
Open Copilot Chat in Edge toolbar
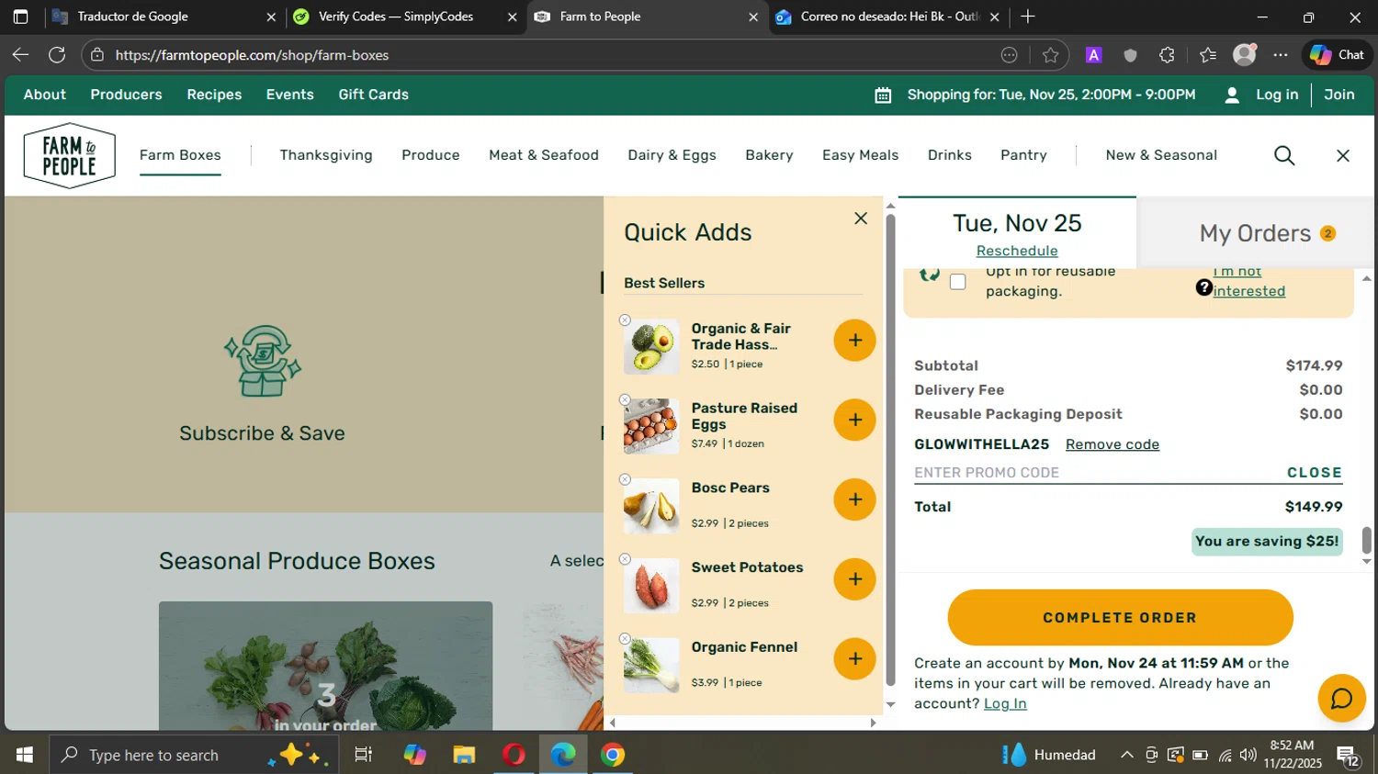coord(1337,55)
